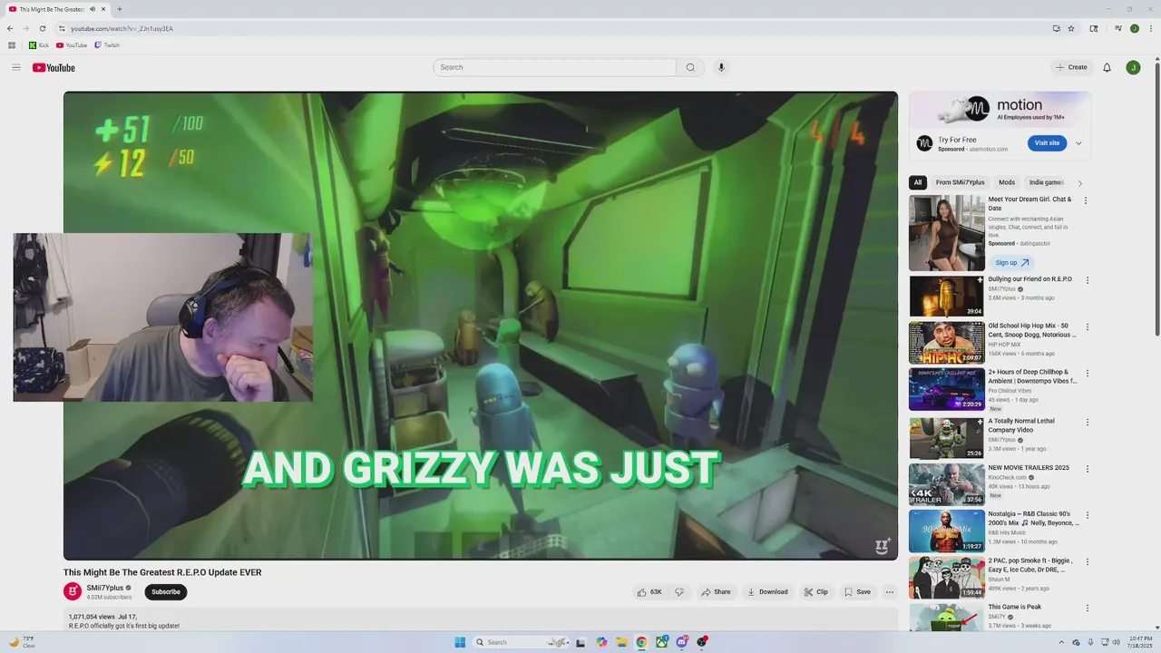The height and width of the screenshot is (653, 1161).
Task: Open options for NEW MOVIE TRAILERS 2025
Action: click(1087, 469)
